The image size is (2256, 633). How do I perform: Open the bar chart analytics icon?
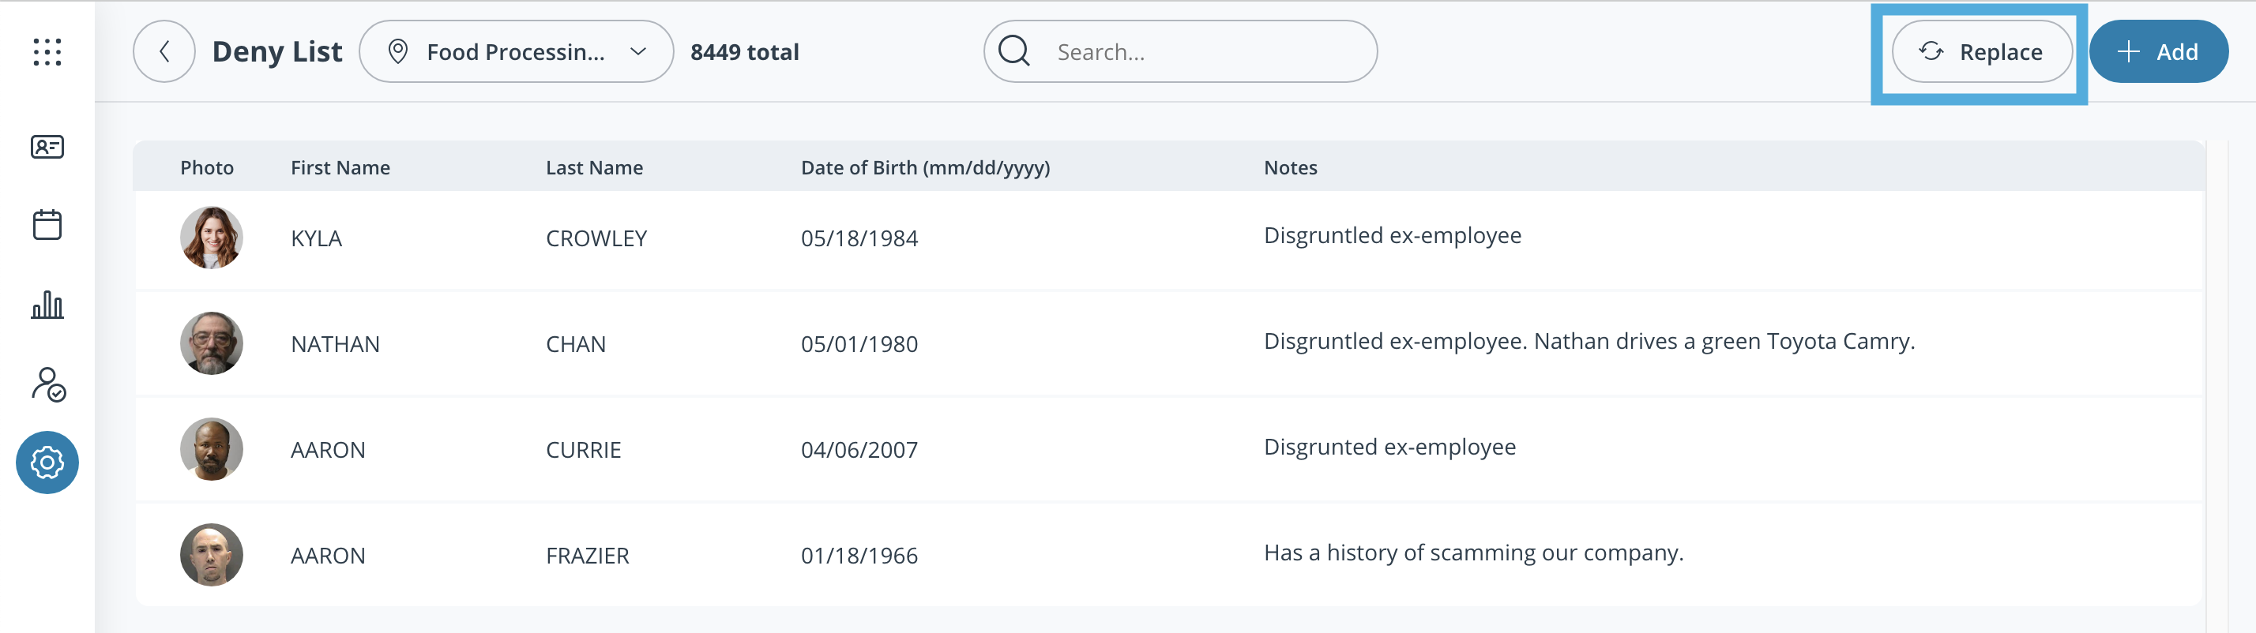[x=47, y=305]
